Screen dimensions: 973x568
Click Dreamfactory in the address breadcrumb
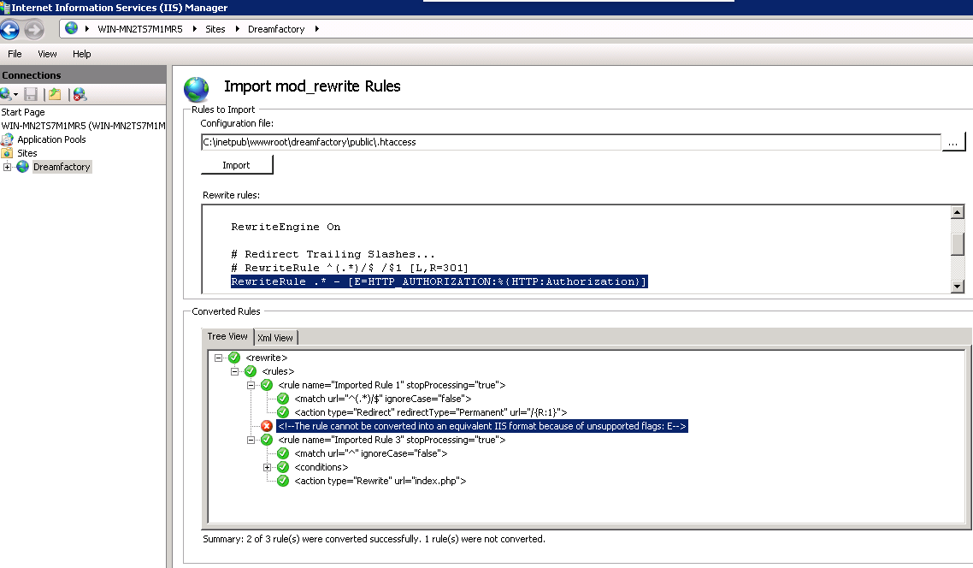point(276,29)
